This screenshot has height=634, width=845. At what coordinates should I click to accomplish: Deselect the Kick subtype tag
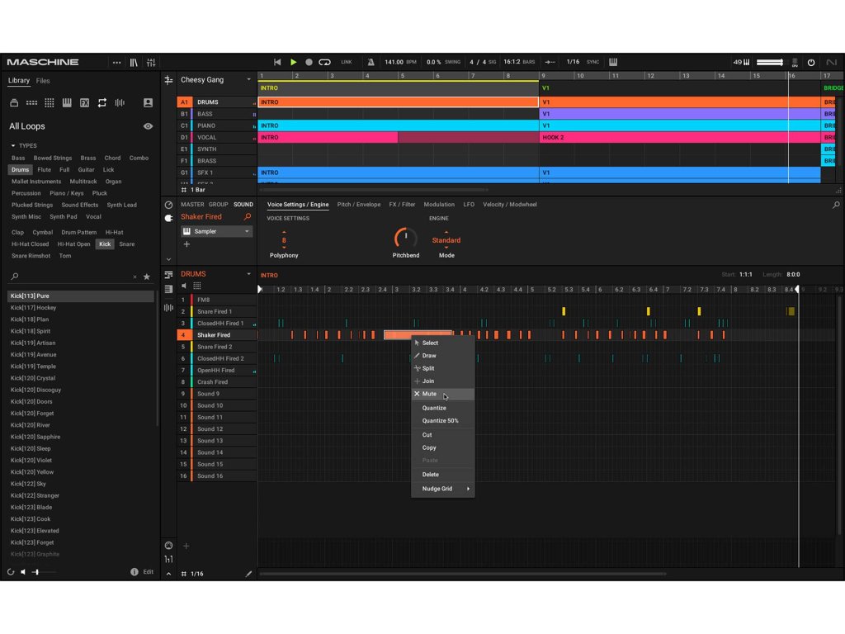click(x=105, y=244)
